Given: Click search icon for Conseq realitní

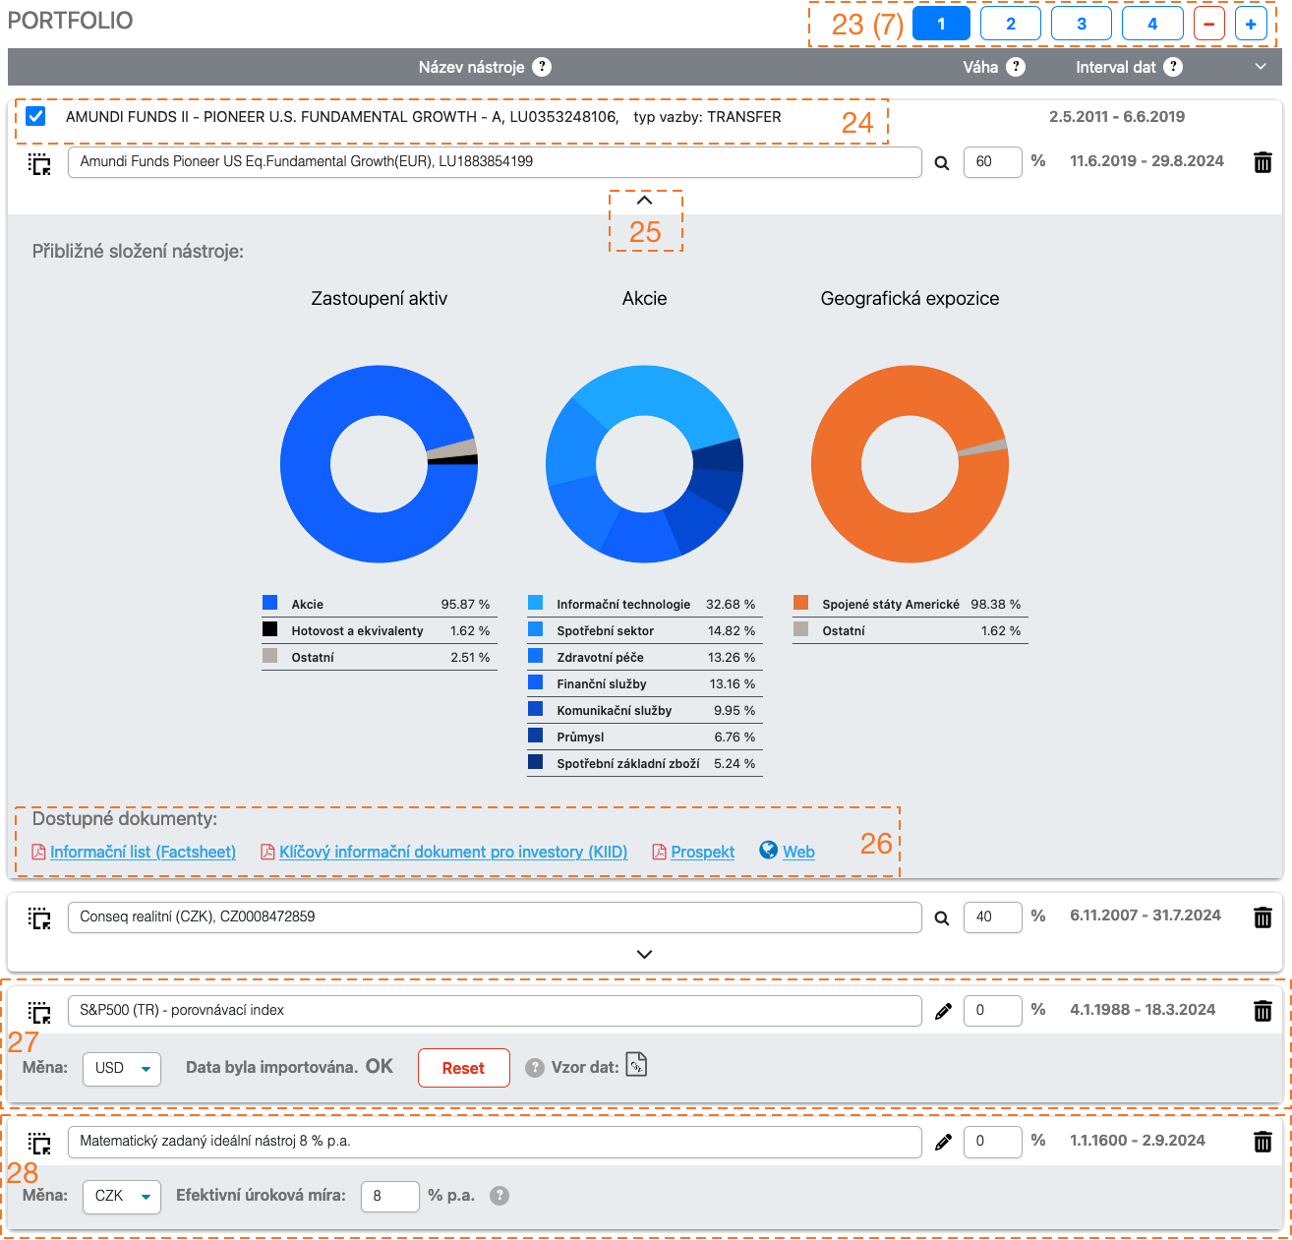Looking at the screenshot, I should (941, 918).
